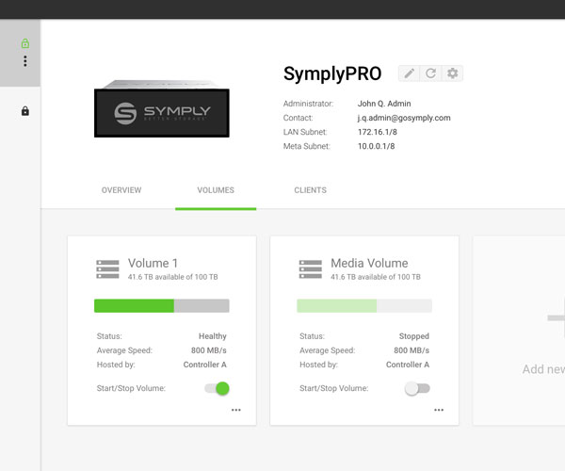This screenshot has width=565, height=471.
Task: Open the vertical three-dot sidebar menu
Action: (25, 61)
